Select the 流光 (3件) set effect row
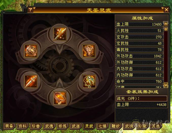Image resolution: width=172 pixels, height=133 pixels. pyautogui.click(x=141, y=98)
